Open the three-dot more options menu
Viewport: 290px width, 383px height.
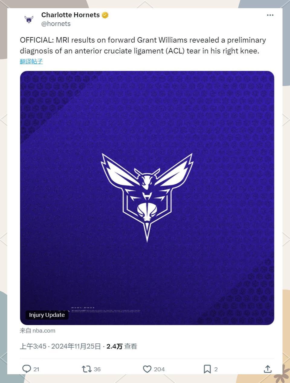(270, 15)
